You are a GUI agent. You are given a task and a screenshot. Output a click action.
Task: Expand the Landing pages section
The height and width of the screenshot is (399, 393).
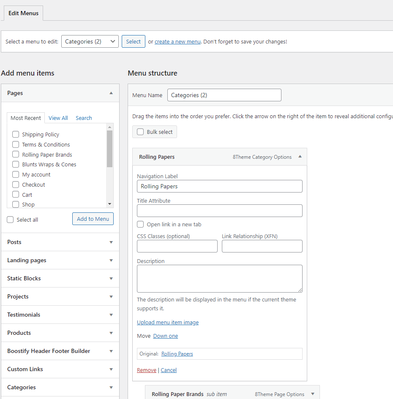pyautogui.click(x=111, y=261)
